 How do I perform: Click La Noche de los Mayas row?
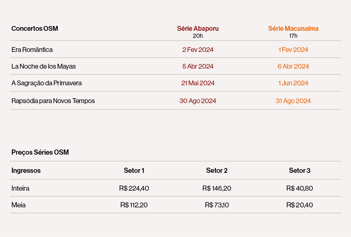pyautogui.click(x=175, y=66)
